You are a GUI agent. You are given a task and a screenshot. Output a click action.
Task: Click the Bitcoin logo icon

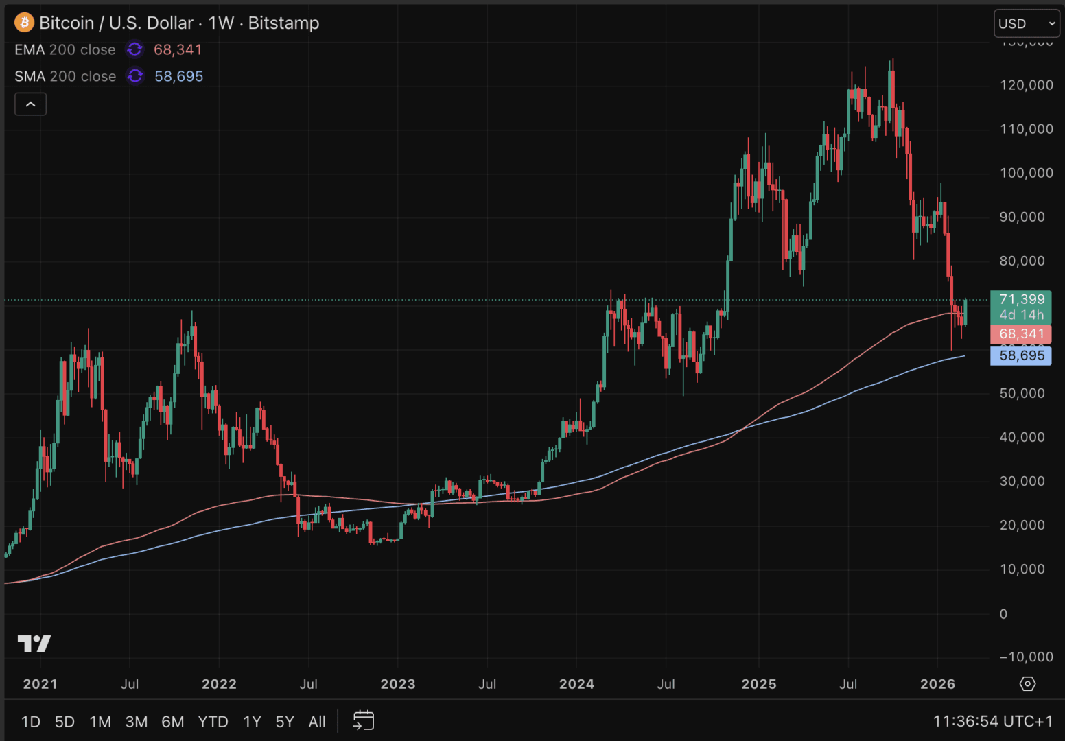coord(24,23)
